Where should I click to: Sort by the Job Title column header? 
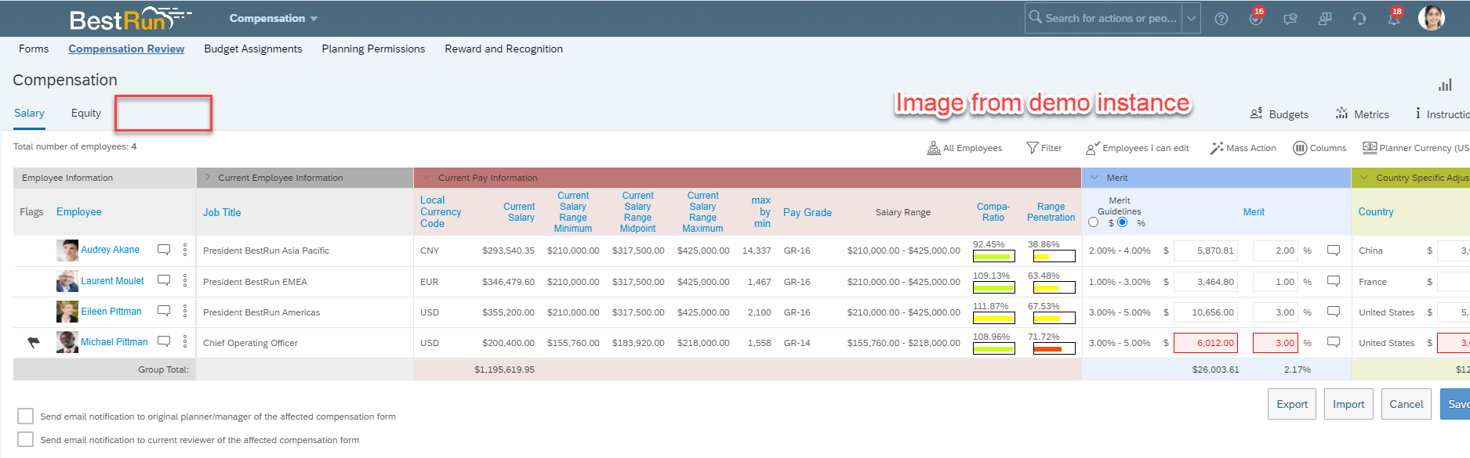pyautogui.click(x=222, y=212)
